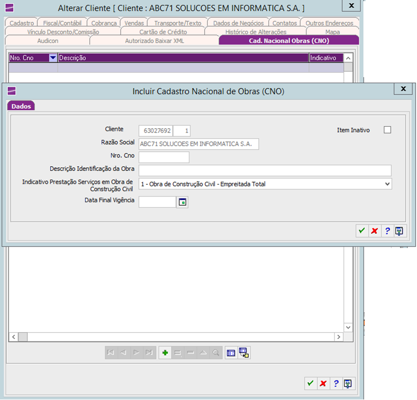Viewport: 417px width, 400px height.
Task: Confirm Alterar Cliente window with green checkmark
Action: coord(310,383)
